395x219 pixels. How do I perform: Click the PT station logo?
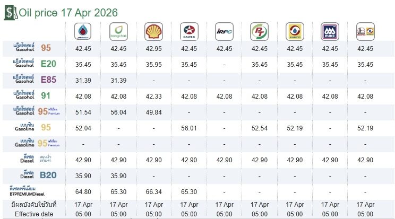[x=260, y=31]
